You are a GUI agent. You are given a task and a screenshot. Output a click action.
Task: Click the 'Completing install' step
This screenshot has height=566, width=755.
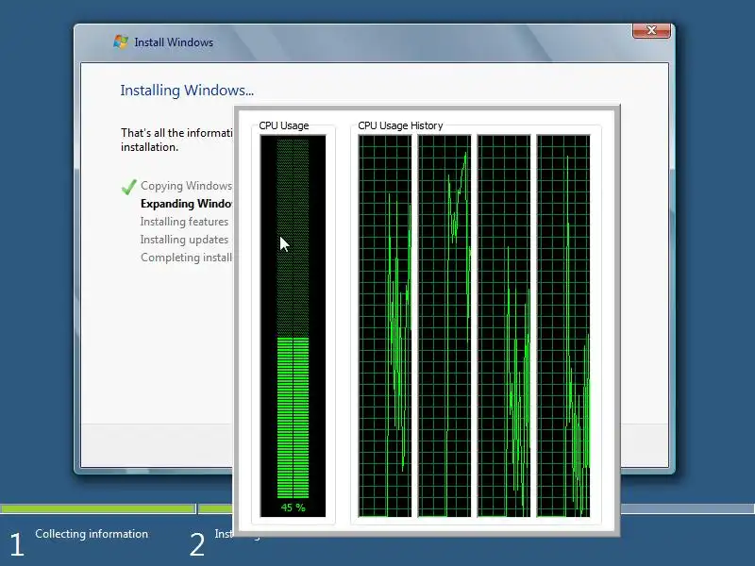click(186, 258)
